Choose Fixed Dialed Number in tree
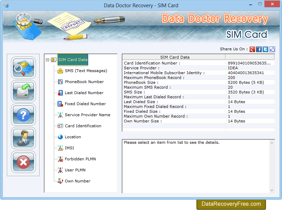Screen dimensions: 282x210 pos(85,104)
